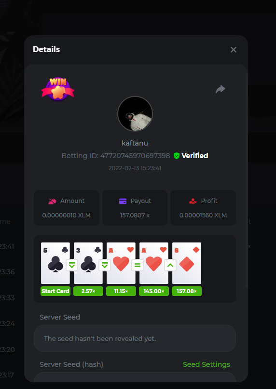Select the 3 of clubs card
The width and height of the screenshot is (276, 389).
point(88,263)
